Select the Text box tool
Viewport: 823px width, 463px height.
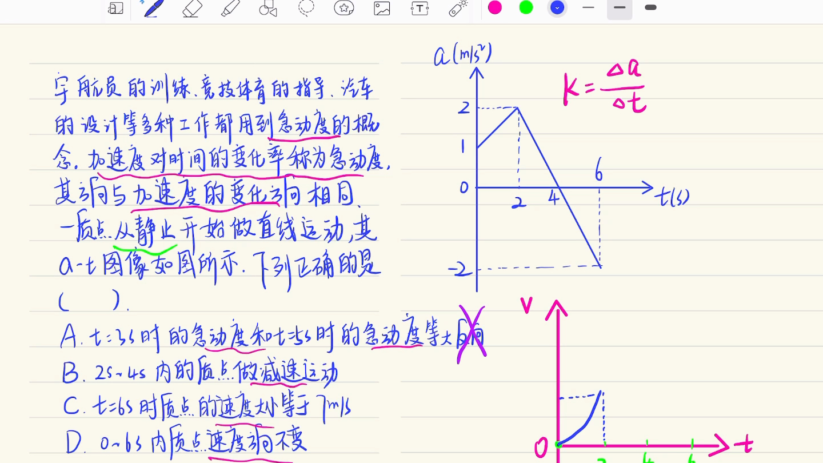[420, 8]
